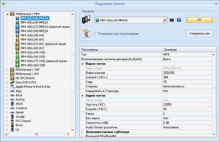
Task: Select MP4 480x272 AVC Широкий экран preset
Action: pyautogui.click(x=44, y=44)
